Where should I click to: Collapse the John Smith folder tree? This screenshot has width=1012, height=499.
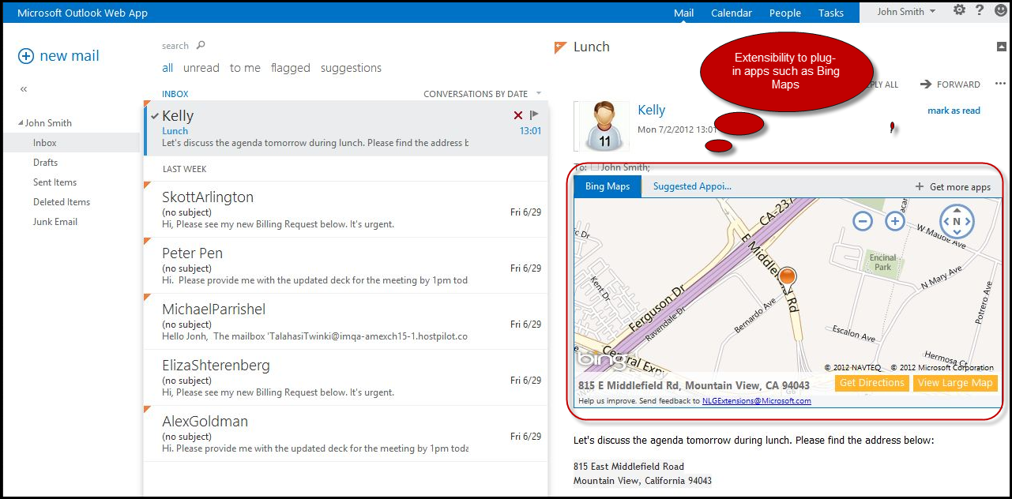tap(21, 124)
